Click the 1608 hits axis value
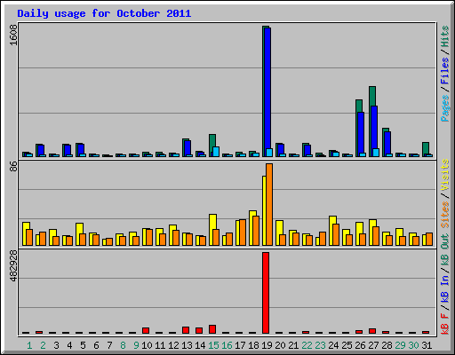Screen dimensions: 455x355 coord(13,35)
